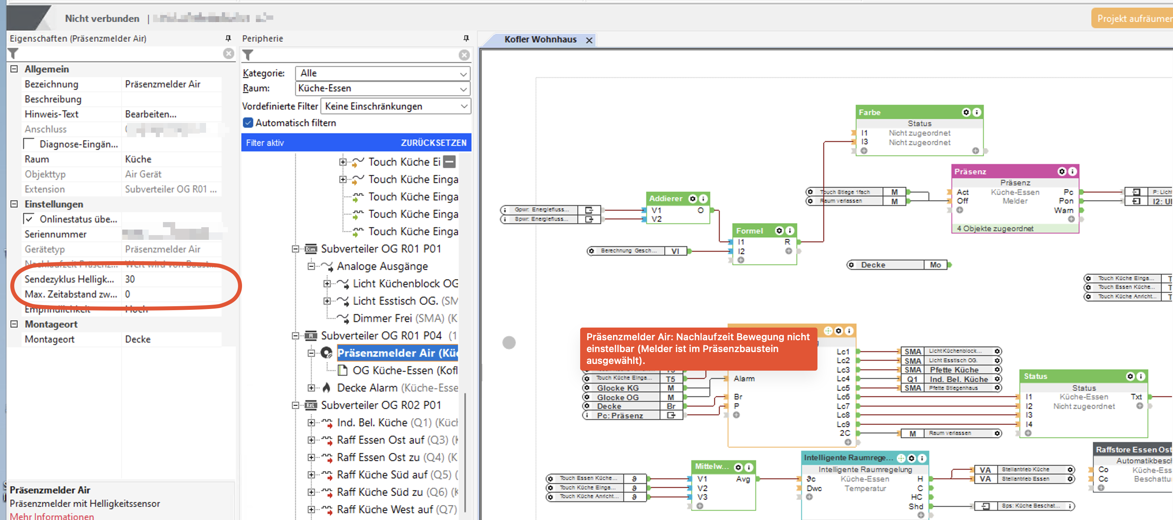Click the Präsenzmelder Air device icon

327,352
